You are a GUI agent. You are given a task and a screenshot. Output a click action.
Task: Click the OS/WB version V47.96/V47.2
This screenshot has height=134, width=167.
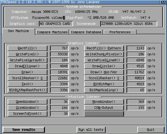coord(134,12)
